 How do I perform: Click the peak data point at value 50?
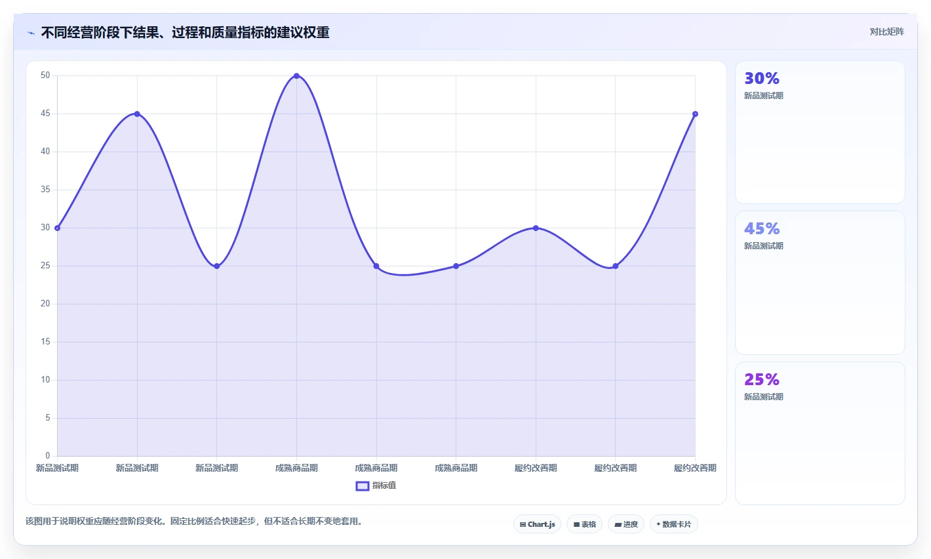coord(296,76)
